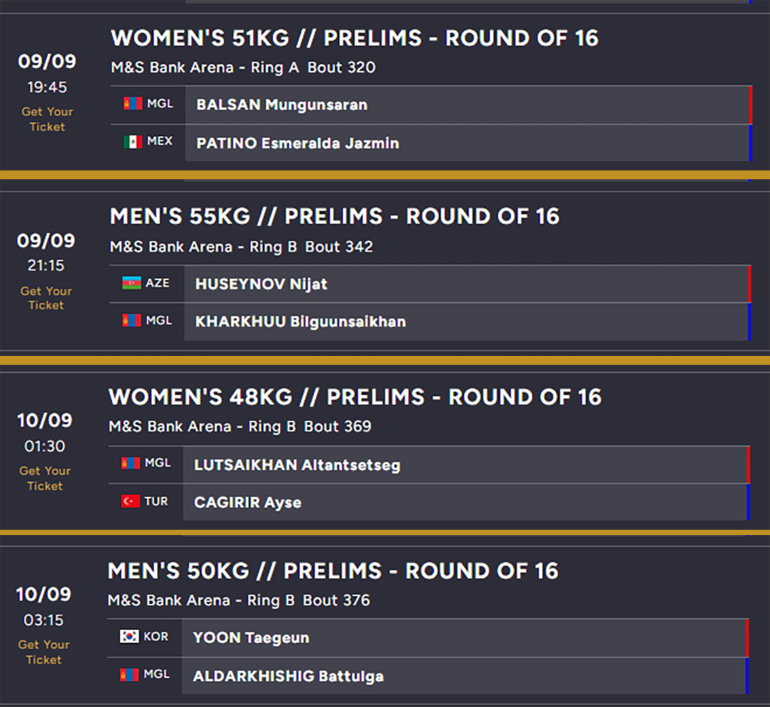Click Turkey flag beside CAGIRIR Ayse

point(130,501)
